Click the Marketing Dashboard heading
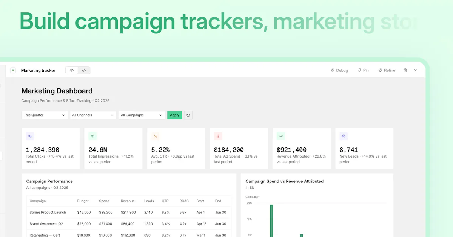Image resolution: width=453 pixels, height=237 pixels. (57, 91)
